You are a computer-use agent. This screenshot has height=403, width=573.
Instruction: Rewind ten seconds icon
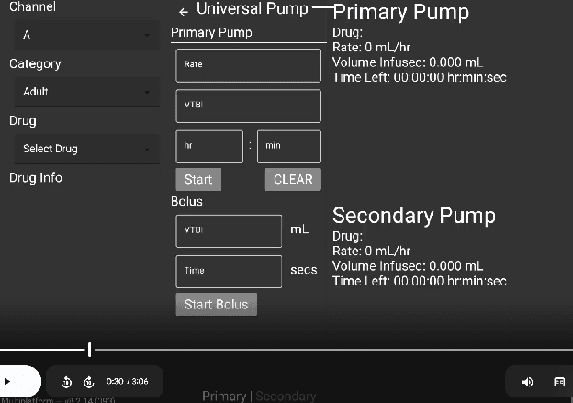point(66,382)
